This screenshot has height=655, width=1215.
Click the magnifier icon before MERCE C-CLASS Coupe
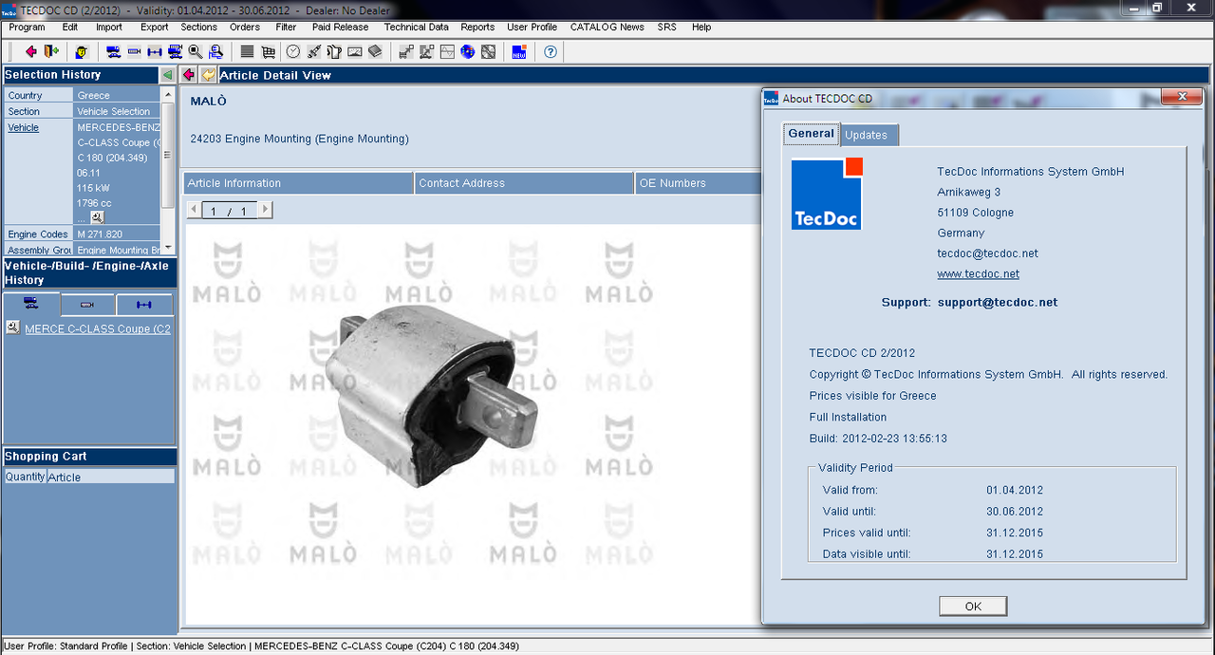12,327
